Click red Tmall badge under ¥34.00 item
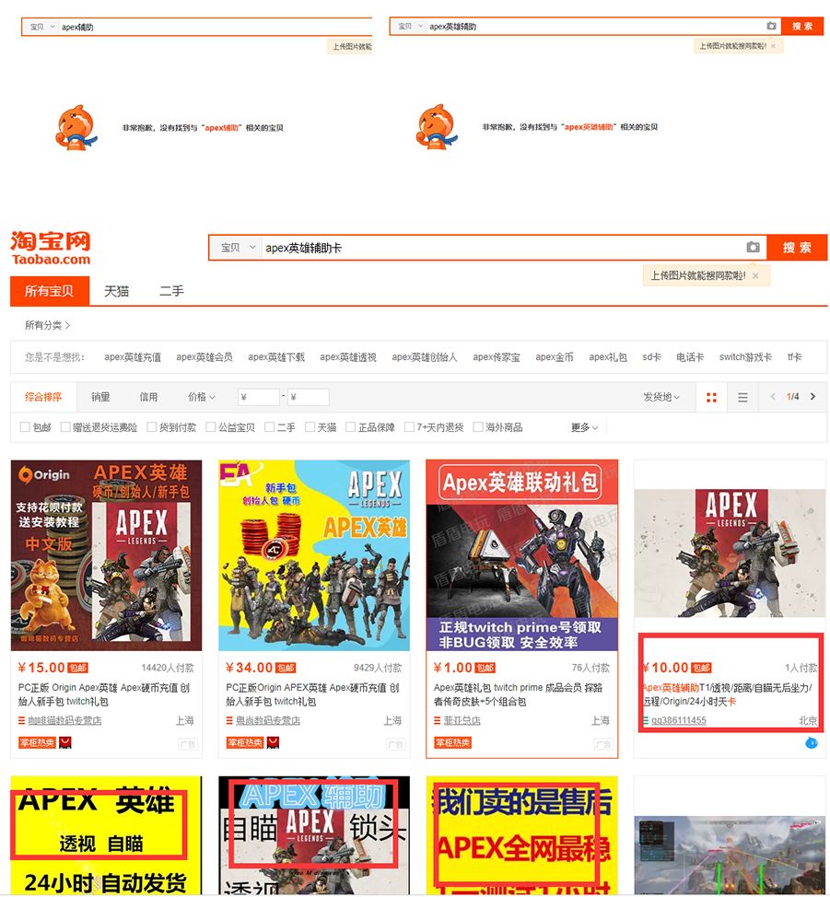This screenshot has height=897, width=830. [273, 742]
